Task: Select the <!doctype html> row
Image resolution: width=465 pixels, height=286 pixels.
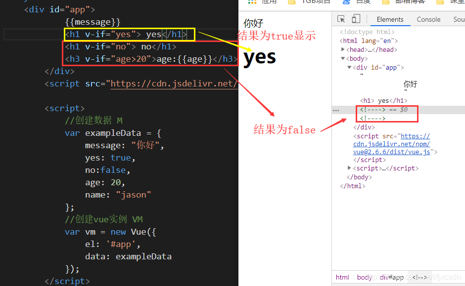Action: [x=367, y=32]
